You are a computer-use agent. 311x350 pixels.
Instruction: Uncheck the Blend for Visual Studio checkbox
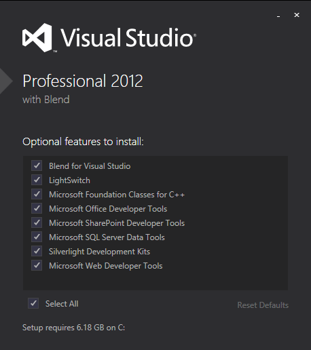[37, 166]
